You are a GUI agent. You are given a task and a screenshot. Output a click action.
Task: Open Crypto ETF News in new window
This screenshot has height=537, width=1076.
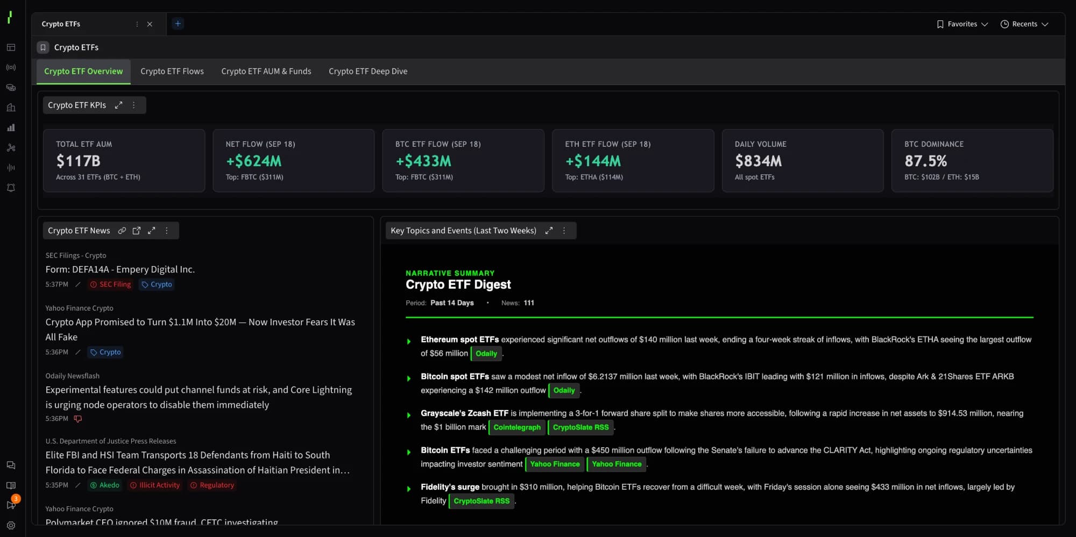pos(137,231)
